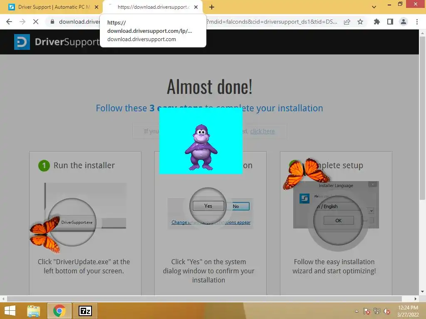Click 'Follow the easy installation wizard' text
426x319 pixels.
click(x=334, y=266)
